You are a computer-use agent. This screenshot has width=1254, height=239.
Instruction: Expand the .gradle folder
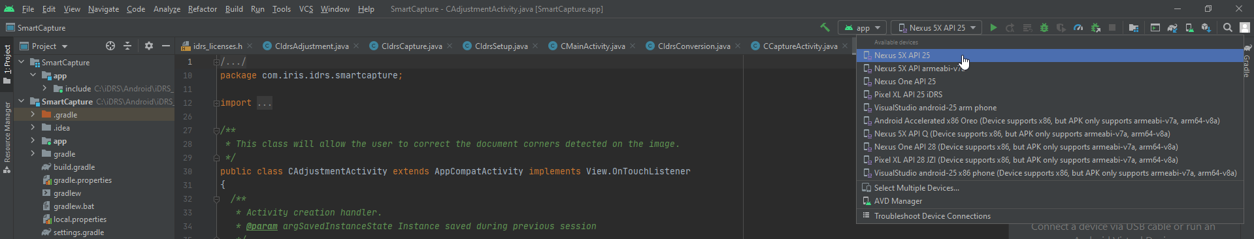pos(33,114)
